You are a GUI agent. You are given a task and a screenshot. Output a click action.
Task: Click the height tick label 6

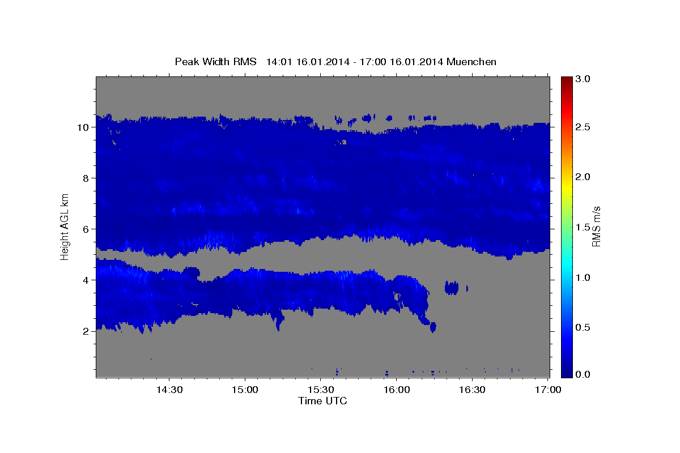87,229
